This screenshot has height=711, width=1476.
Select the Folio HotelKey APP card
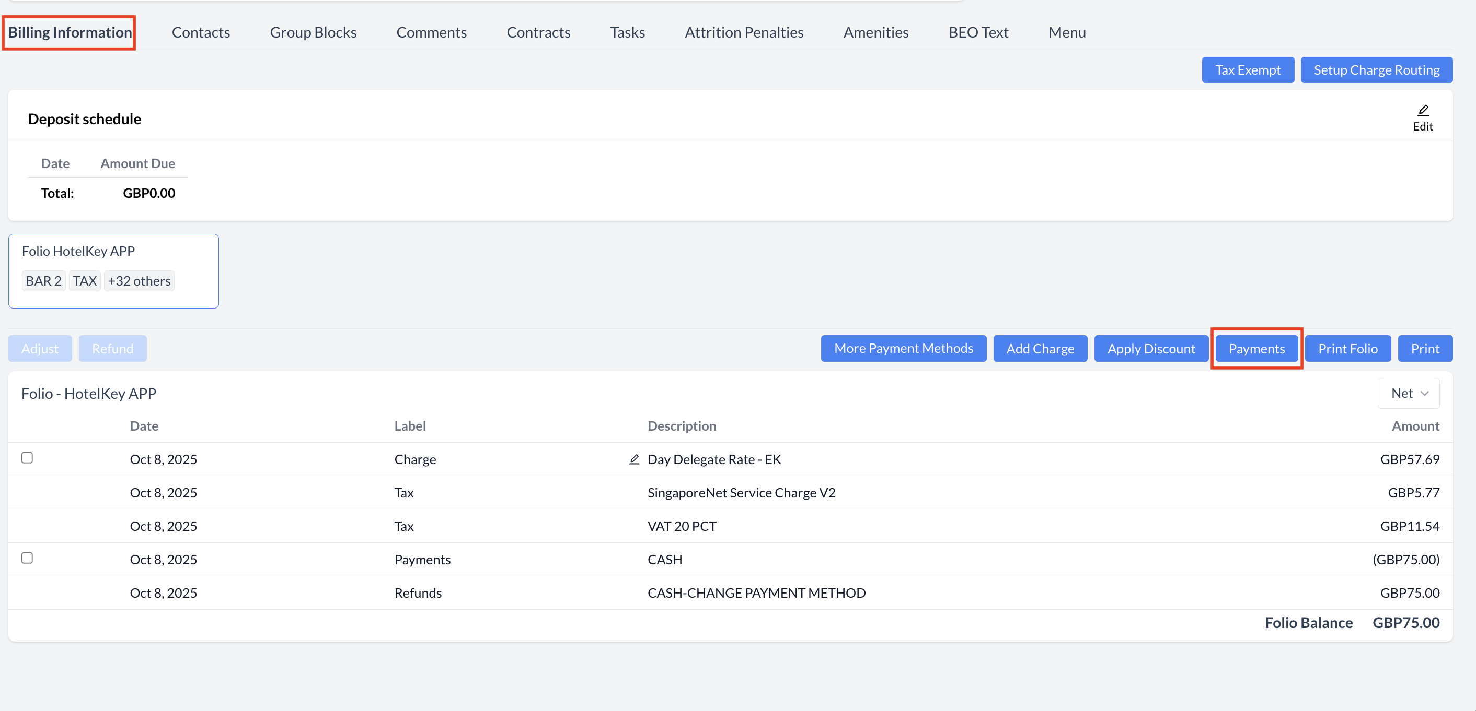pyautogui.click(x=113, y=252)
